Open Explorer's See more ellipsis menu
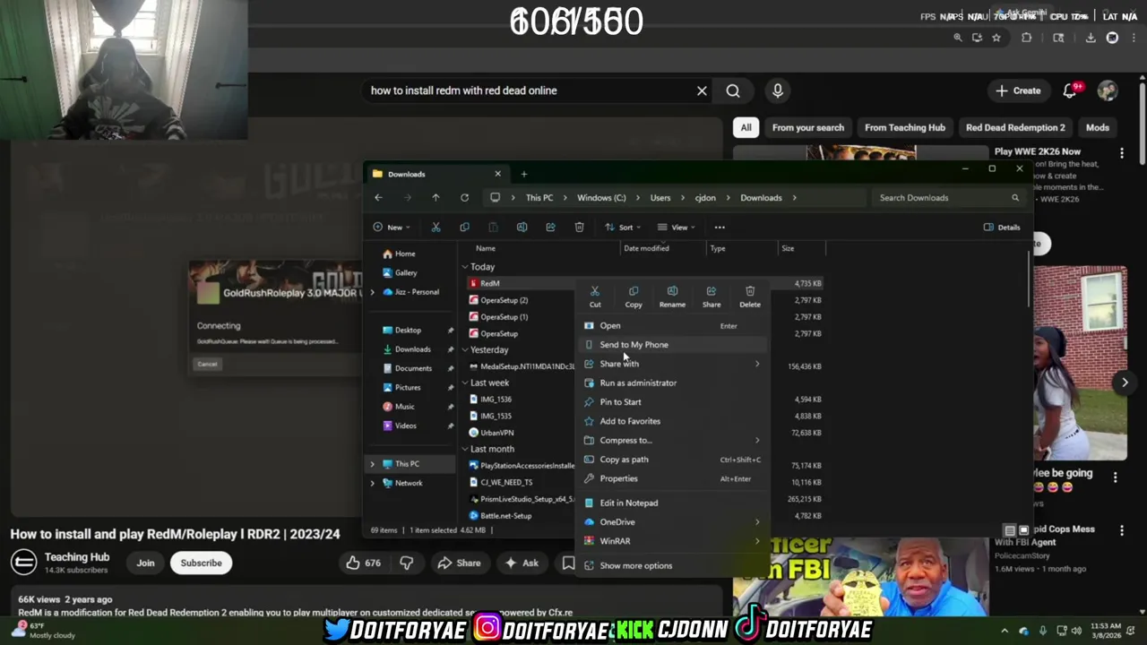Image resolution: width=1147 pixels, height=645 pixels. tap(720, 228)
